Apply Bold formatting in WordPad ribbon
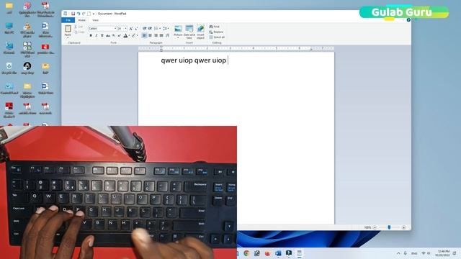Viewport: 461px width, 259px height. pos(91,35)
